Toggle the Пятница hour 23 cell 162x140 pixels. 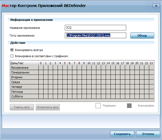[152, 92]
